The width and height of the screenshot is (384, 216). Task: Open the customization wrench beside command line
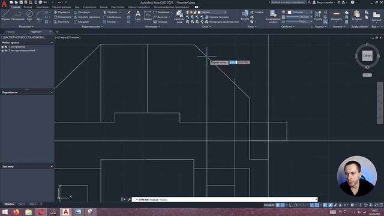(129, 200)
